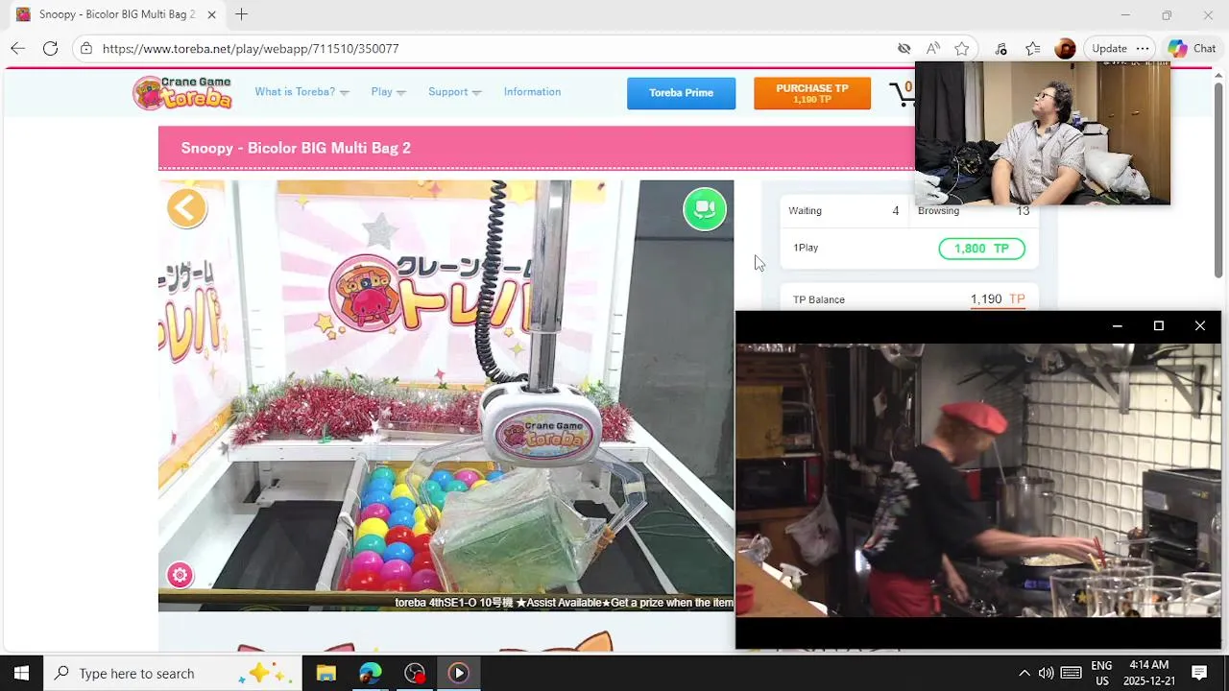Open the touch keyboard tray icon
This screenshot has width=1229, height=691.
tap(1072, 673)
